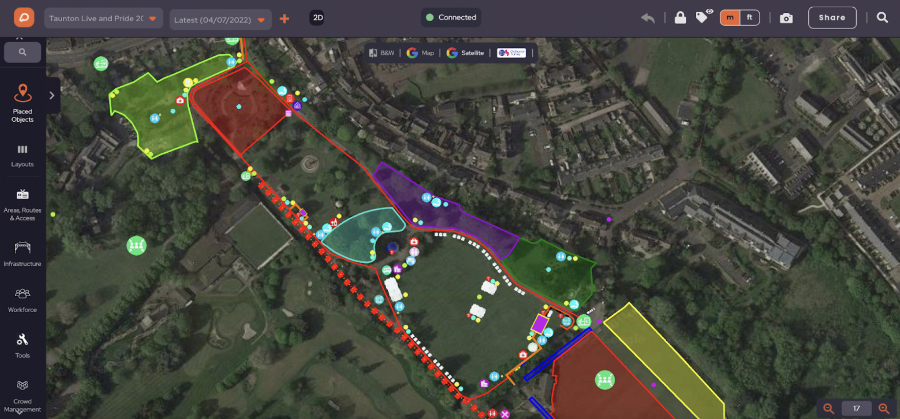Open the Latest (04/07/2022) version dropdown

click(x=220, y=20)
